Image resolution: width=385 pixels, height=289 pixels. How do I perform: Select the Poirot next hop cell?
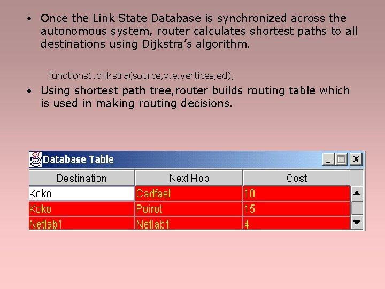tap(189, 209)
